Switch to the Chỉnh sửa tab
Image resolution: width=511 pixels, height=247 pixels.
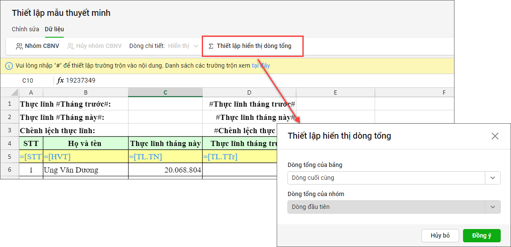pos(26,29)
